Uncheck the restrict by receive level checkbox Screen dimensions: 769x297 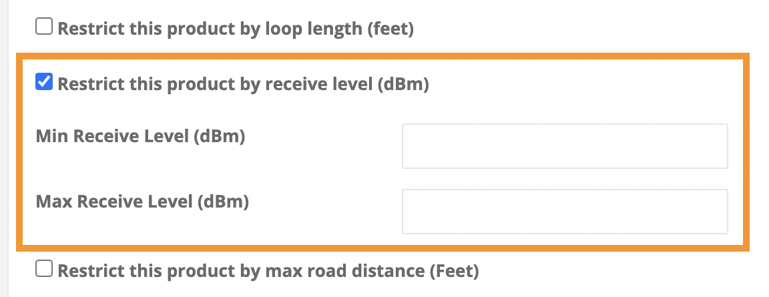tap(43, 82)
